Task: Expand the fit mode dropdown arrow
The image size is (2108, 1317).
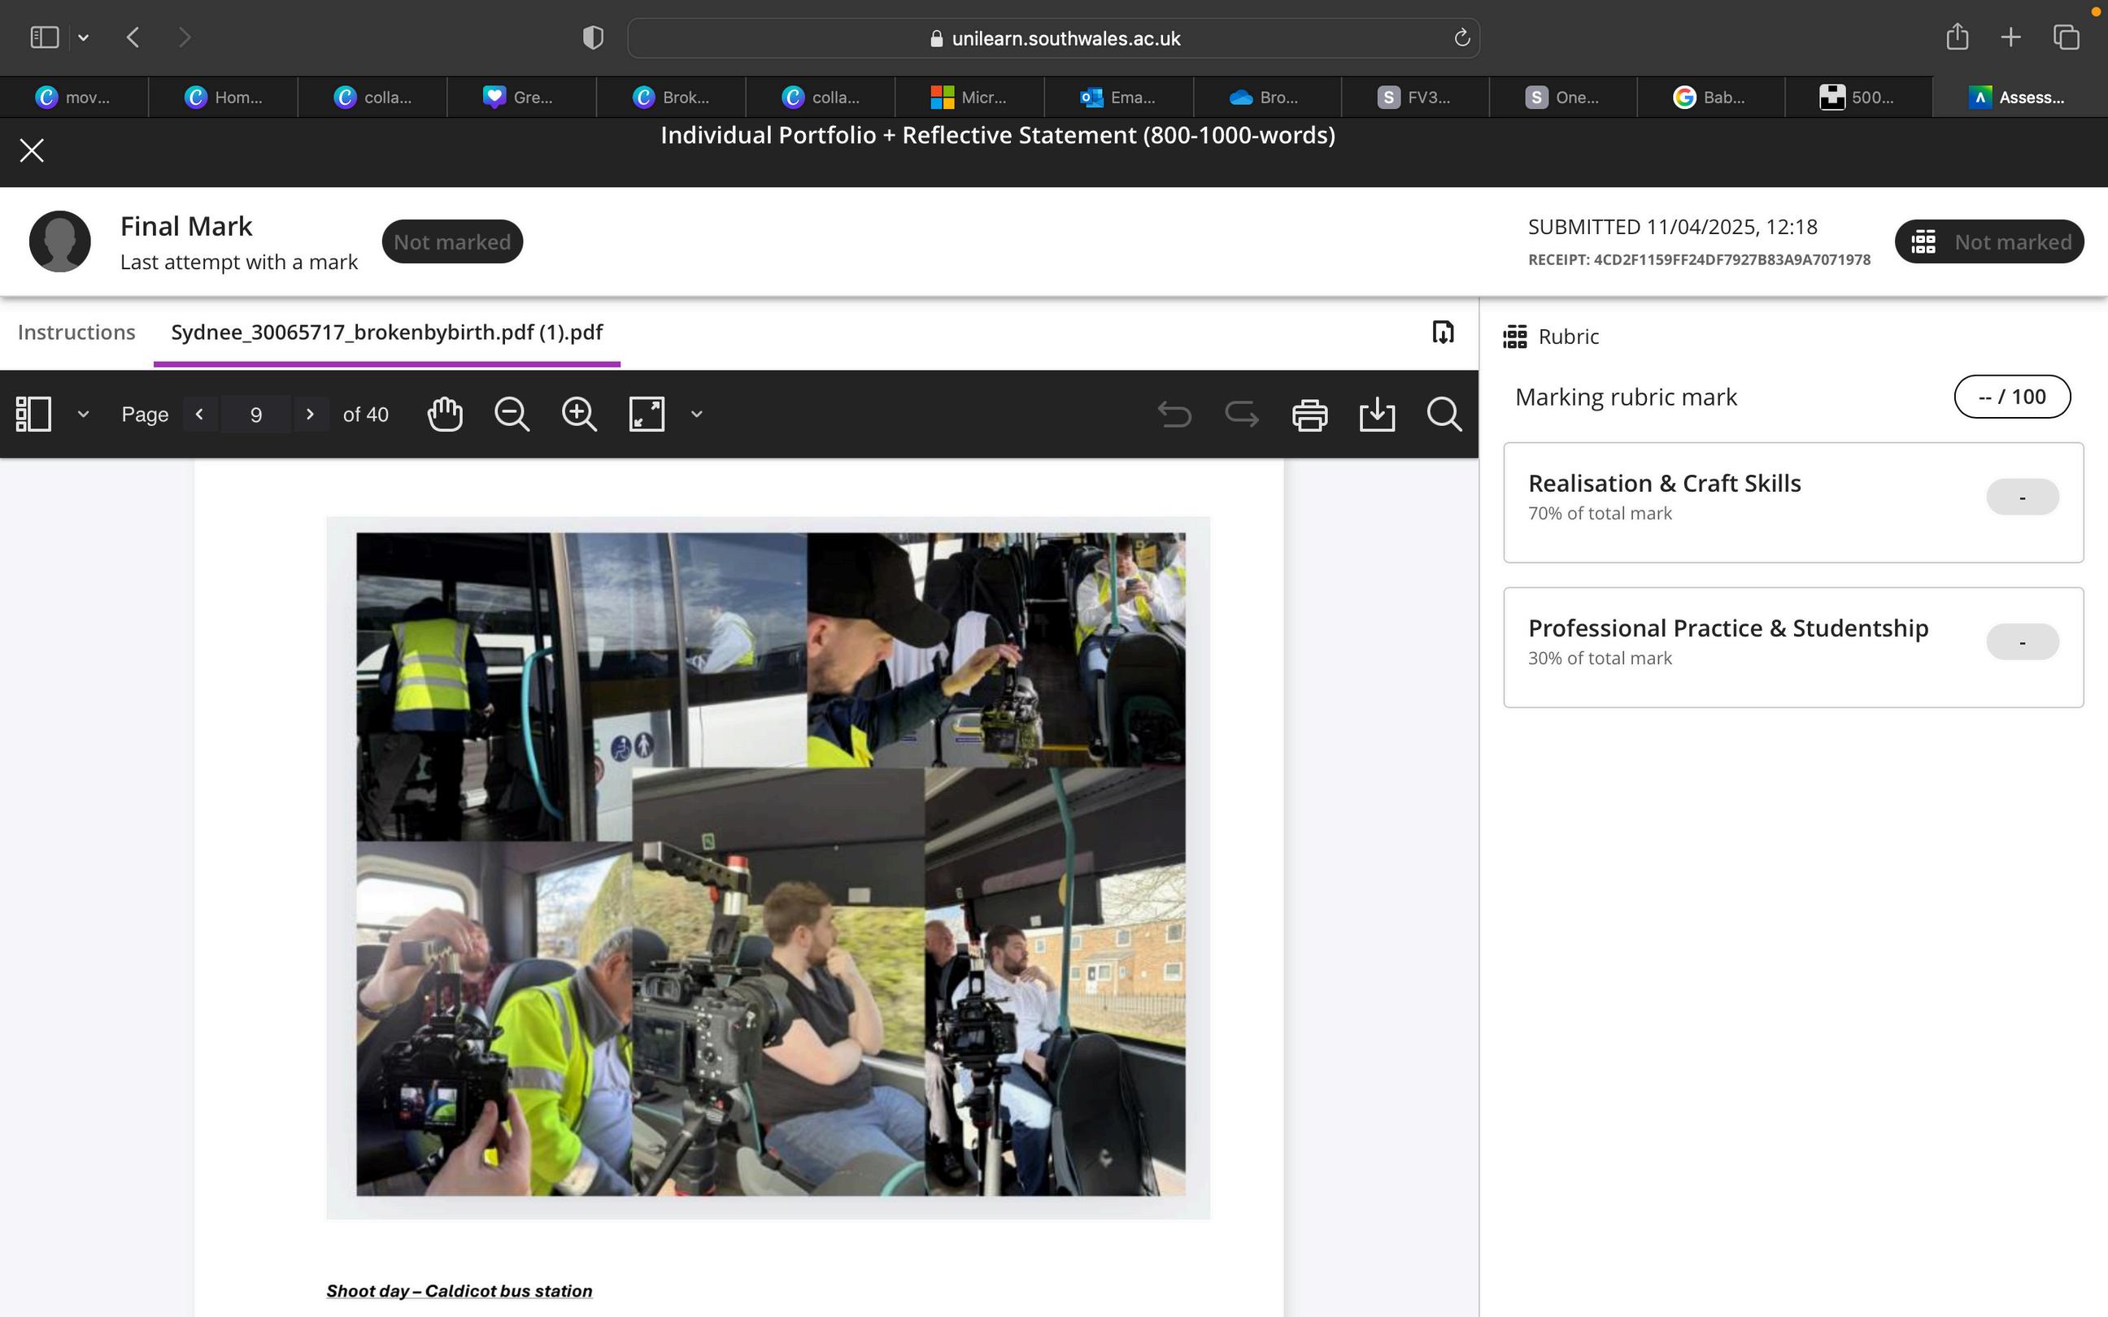Action: 696,414
